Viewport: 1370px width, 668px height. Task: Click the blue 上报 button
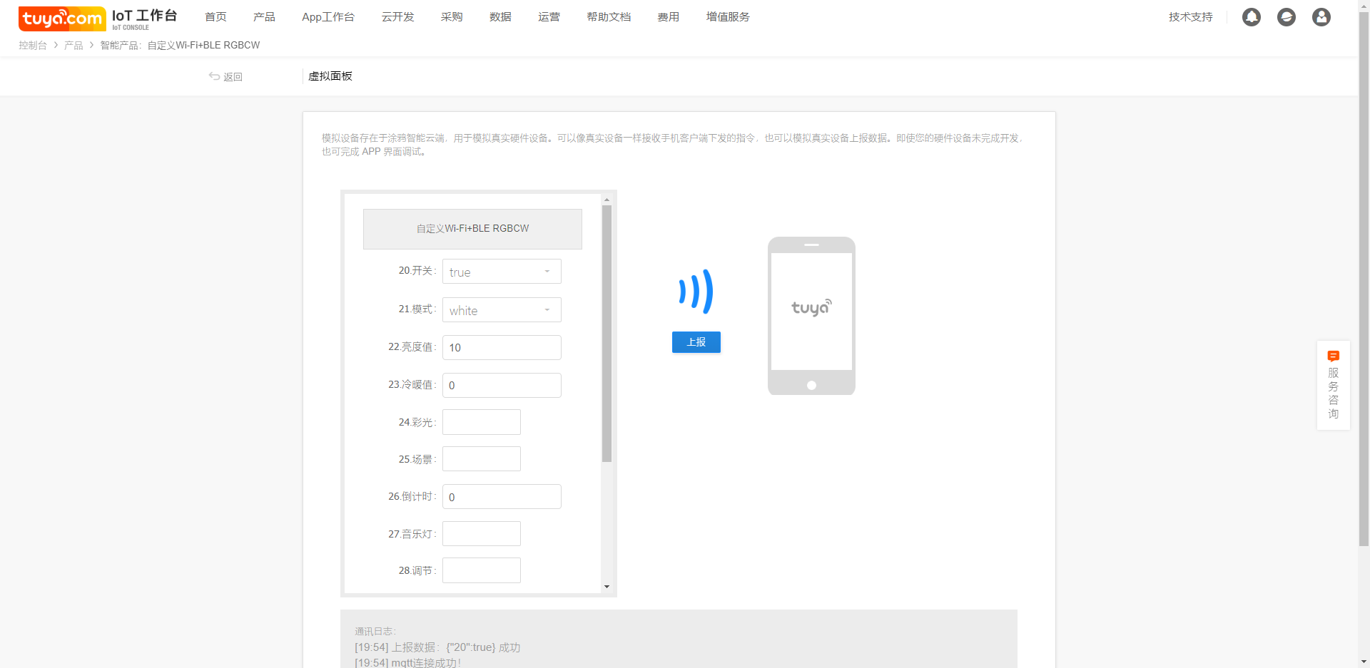point(696,342)
